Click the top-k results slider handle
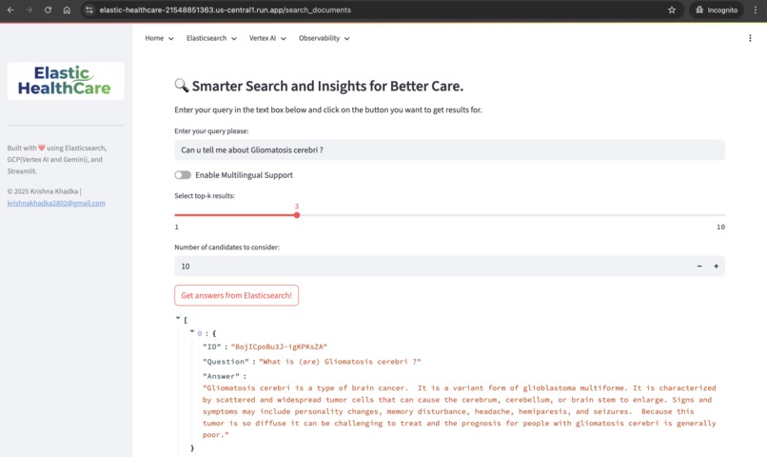This screenshot has width=767, height=457. point(297,215)
